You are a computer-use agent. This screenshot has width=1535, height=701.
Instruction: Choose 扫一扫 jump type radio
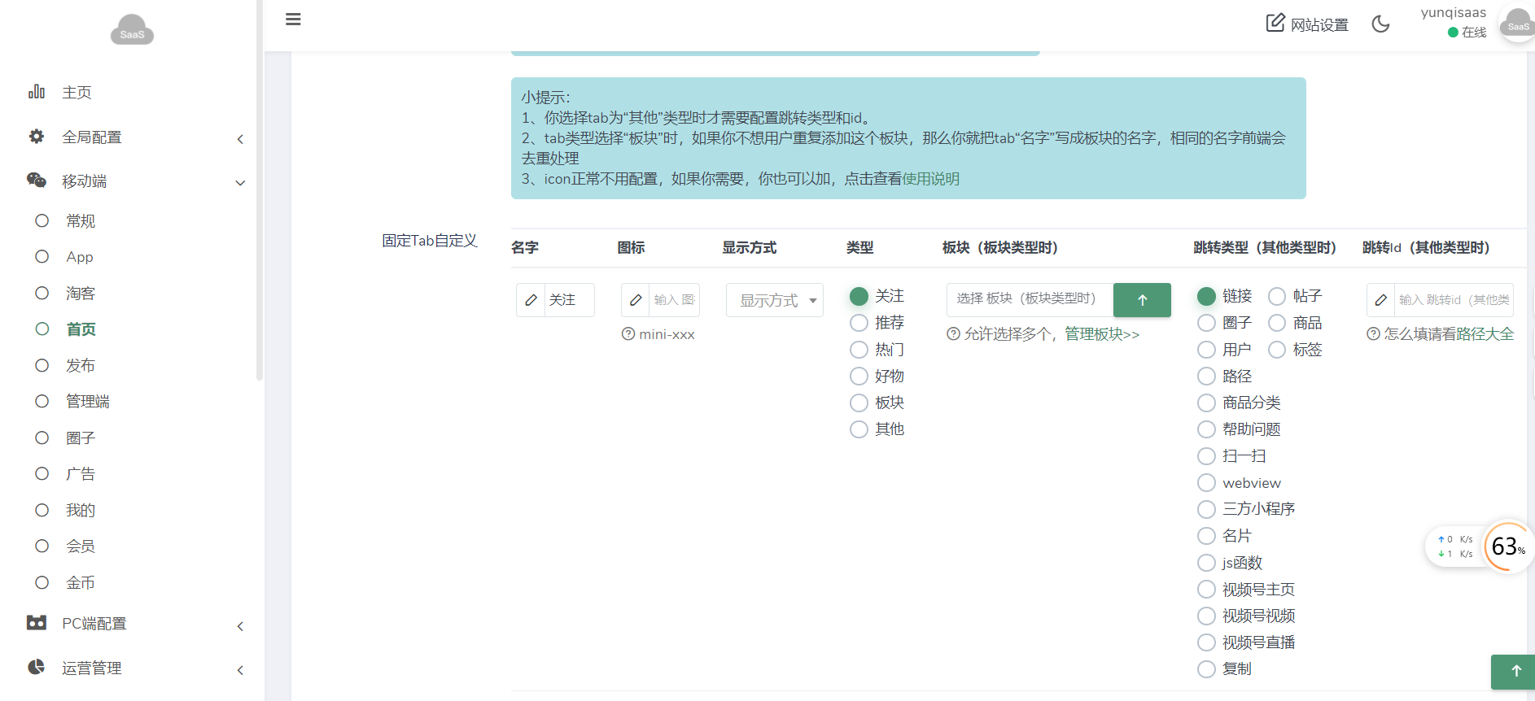pos(1206,456)
